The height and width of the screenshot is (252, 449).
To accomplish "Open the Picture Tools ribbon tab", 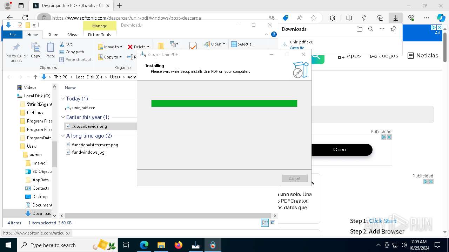I will pyautogui.click(x=99, y=35).
